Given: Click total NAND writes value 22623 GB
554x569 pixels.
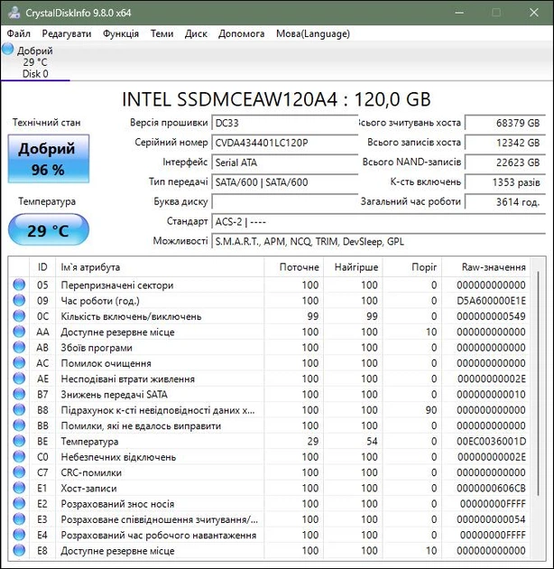Looking at the screenshot, I should (x=505, y=163).
